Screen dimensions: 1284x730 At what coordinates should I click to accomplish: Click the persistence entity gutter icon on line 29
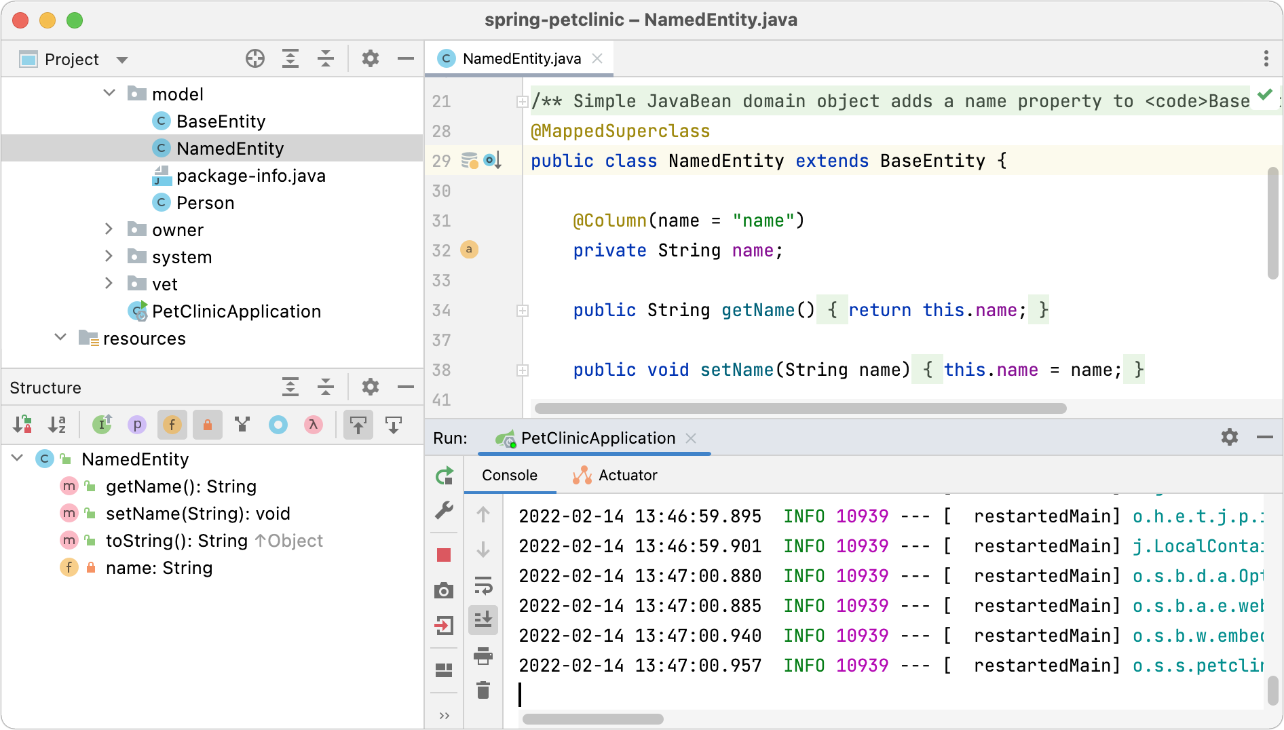pyautogui.click(x=470, y=161)
